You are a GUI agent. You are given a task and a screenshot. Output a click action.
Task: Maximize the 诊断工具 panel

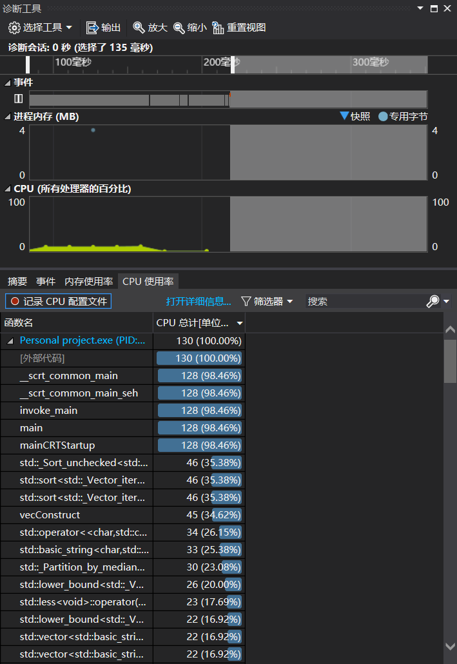click(x=434, y=8)
